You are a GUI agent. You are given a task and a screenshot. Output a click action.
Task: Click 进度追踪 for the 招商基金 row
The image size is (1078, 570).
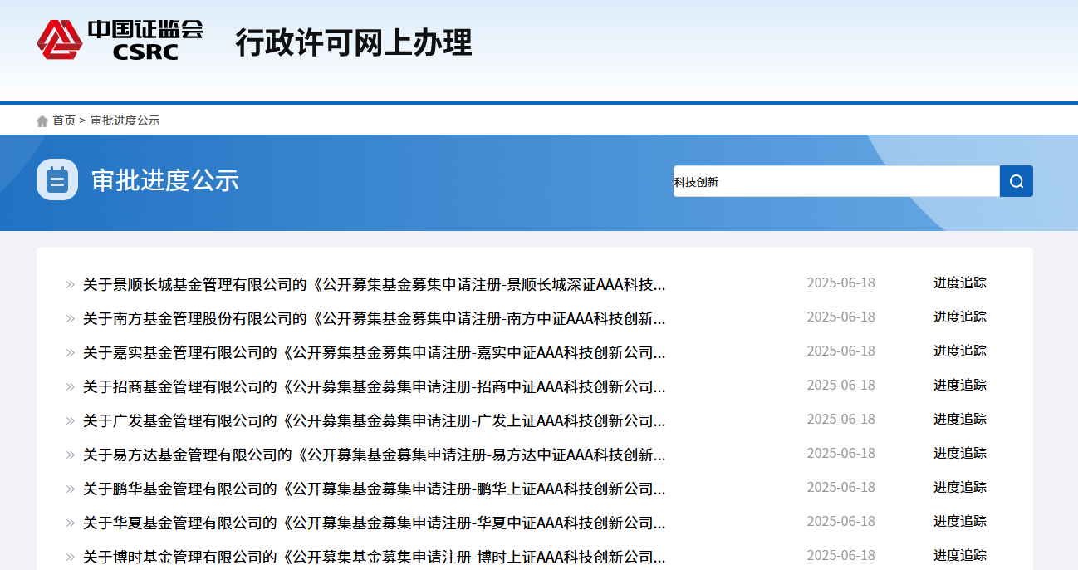[x=960, y=385]
